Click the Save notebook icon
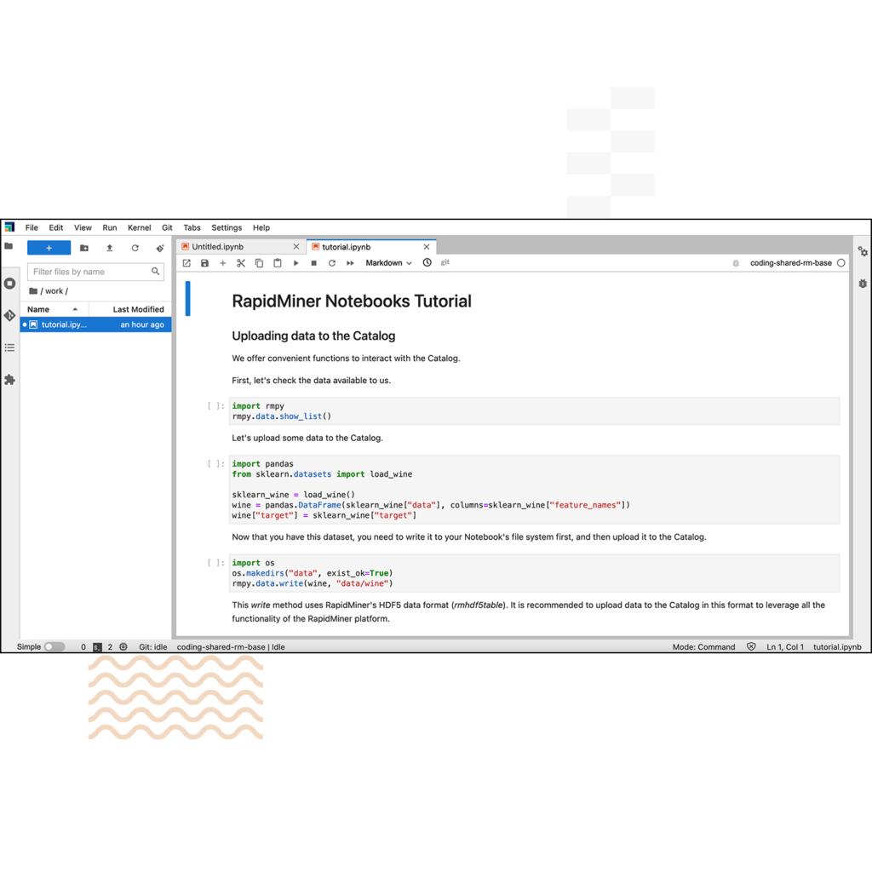872x872 pixels. pyautogui.click(x=204, y=263)
